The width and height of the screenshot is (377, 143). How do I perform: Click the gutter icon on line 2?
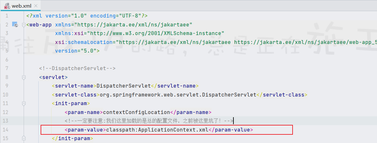coord(15,25)
